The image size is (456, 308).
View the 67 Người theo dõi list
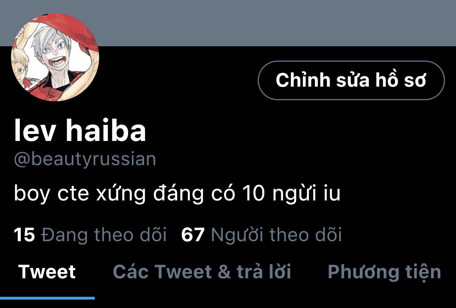(x=261, y=235)
